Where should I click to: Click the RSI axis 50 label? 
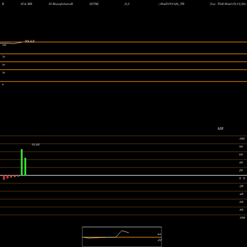click(x=3, y=65)
